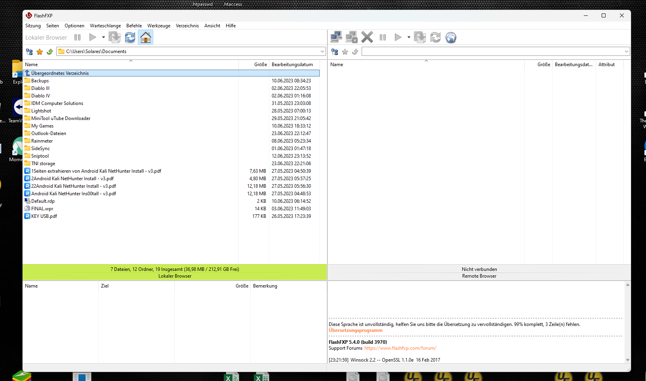Open the Übersetzungsprogramm link
This screenshot has height=381, width=646.
pos(356,330)
